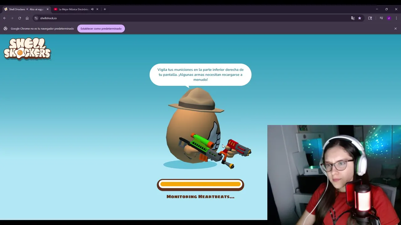Click the 'Vigila tus municiones' tip bubble

(200, 75)
